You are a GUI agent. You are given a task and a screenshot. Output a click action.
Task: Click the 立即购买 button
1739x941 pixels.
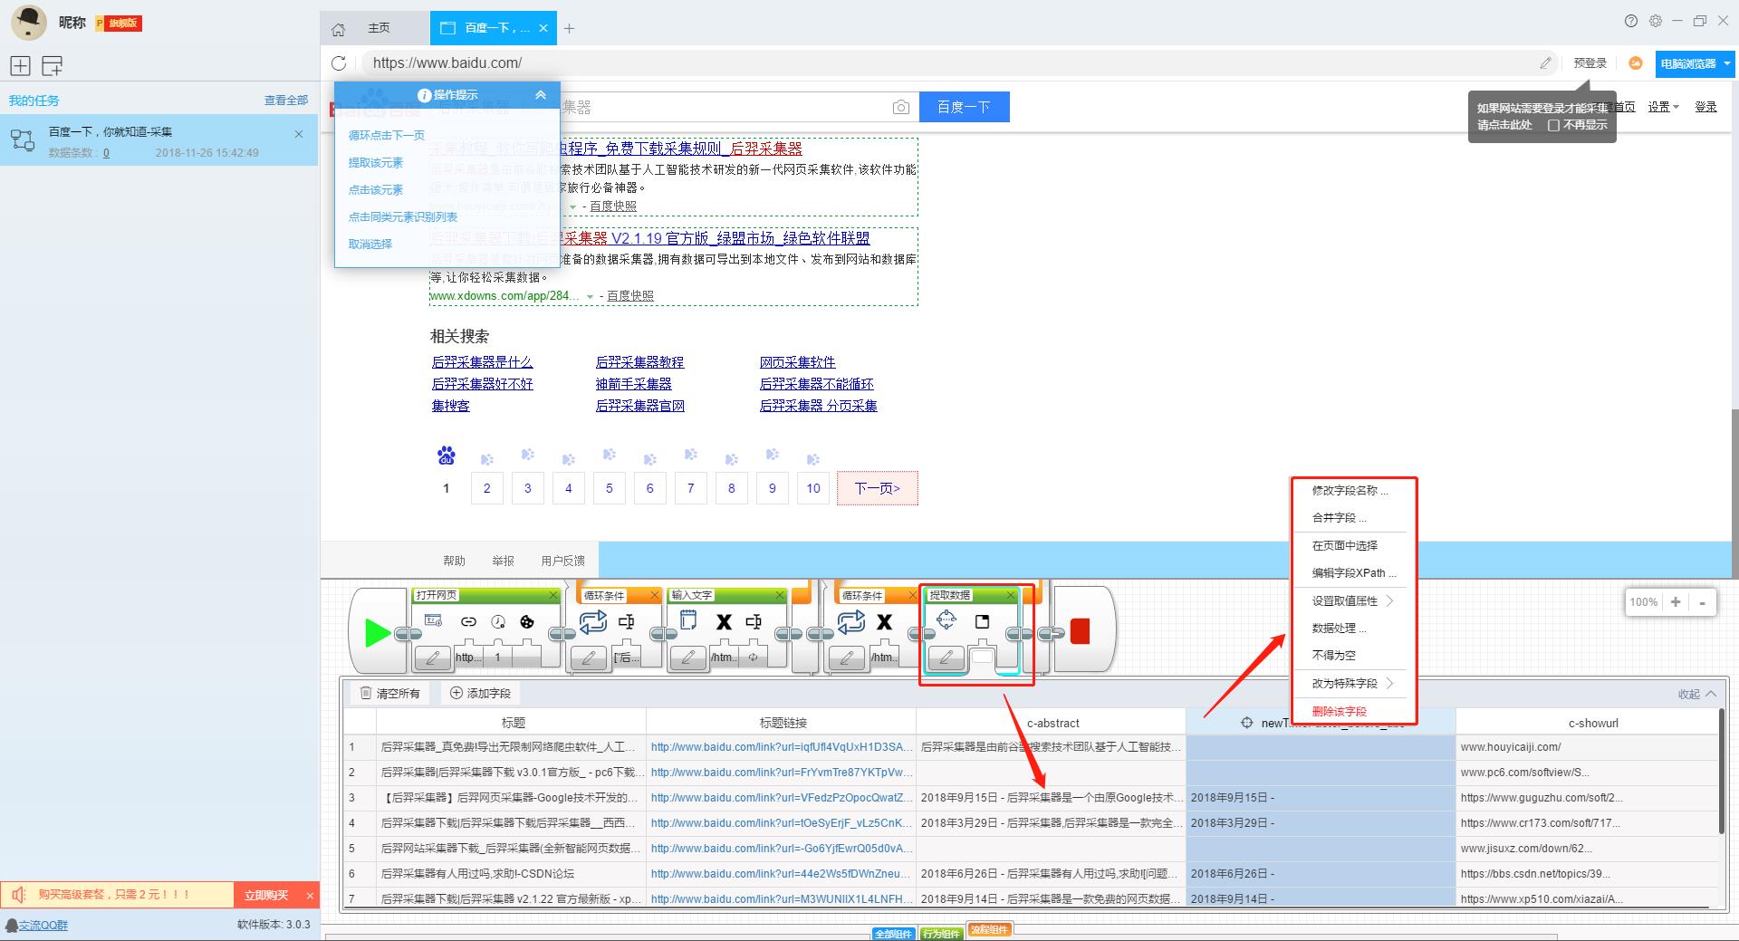[x=266, y=895]
